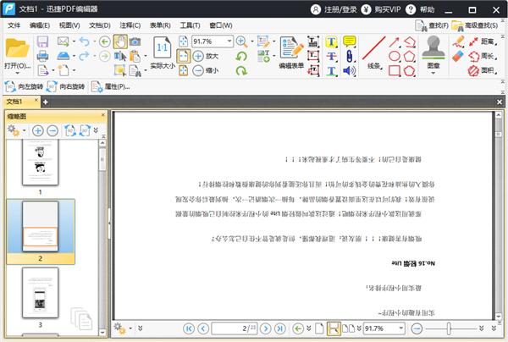Open the 文档(D) menu

100,25
